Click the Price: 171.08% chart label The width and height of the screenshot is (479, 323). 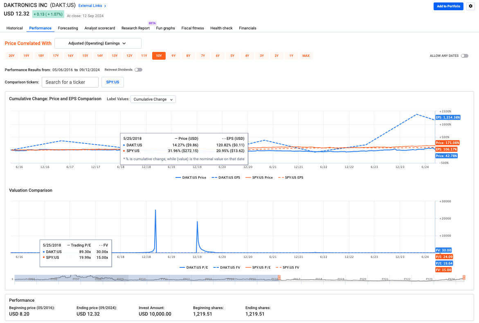click(447, 143)
